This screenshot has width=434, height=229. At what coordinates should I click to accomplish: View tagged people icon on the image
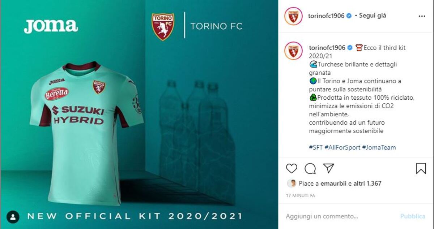pos(13,217)
